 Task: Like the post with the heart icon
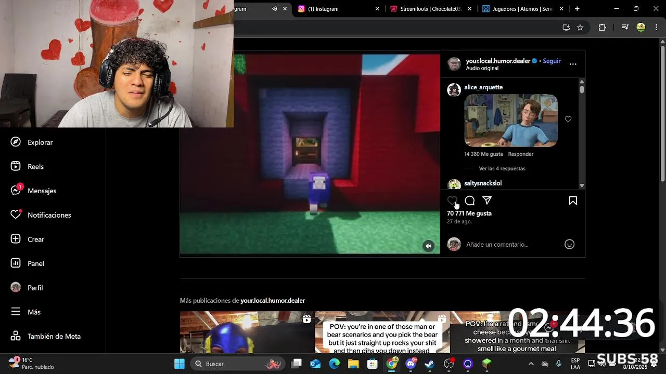coord(452,201)
